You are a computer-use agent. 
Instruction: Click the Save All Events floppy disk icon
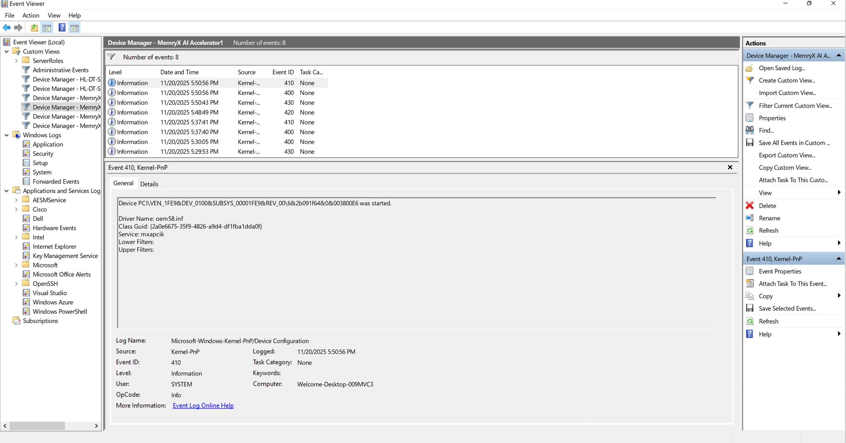click(750, 143)
